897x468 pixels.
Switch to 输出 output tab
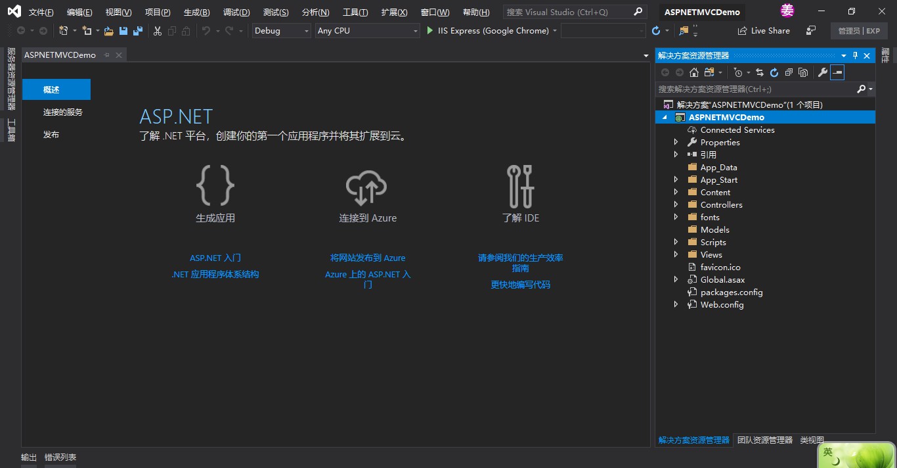(x=29, y=457)
